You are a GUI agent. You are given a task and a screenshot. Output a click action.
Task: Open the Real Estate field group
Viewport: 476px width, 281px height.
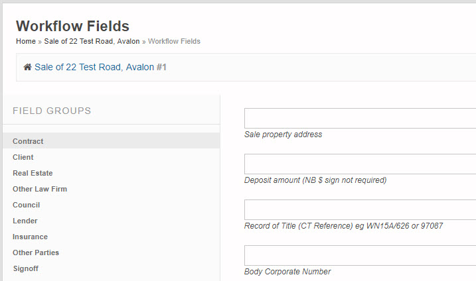coord(33,173)
